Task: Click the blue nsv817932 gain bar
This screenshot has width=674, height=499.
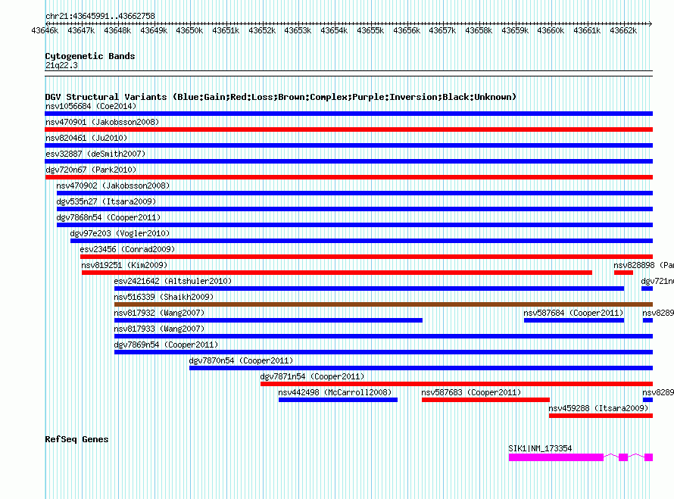Action: point(268,320)
